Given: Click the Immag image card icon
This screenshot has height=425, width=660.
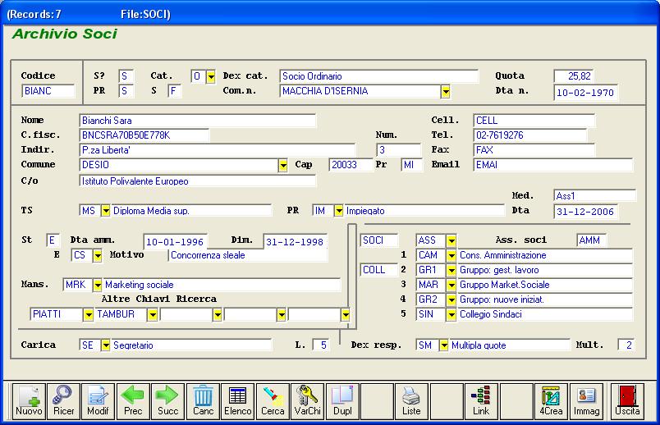Looking at the screenshot, I should (586, 401).
